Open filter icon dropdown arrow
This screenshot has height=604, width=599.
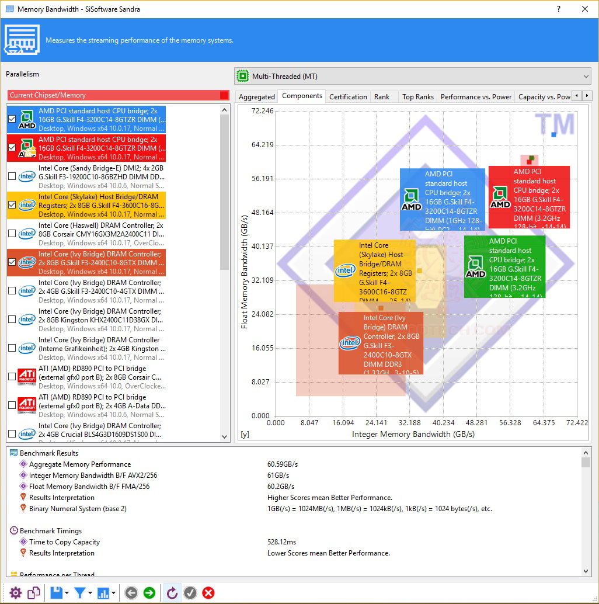click(90, 593)
